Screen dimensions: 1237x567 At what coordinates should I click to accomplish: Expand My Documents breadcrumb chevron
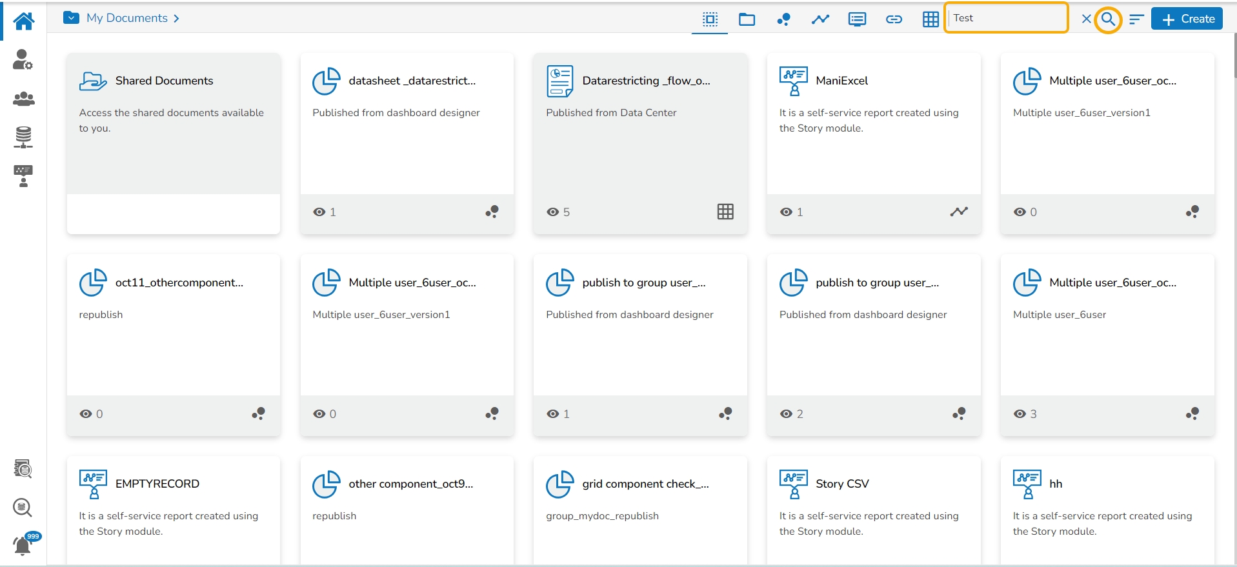[x=176, y=19]
